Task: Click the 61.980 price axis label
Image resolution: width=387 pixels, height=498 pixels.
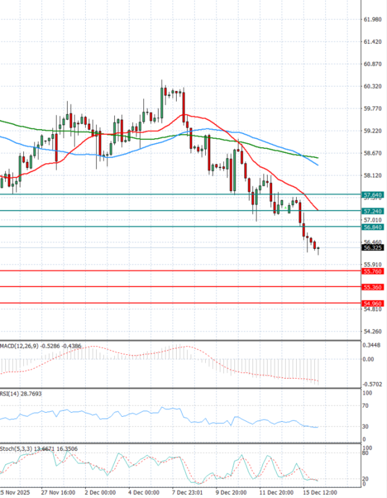Action: coord(373,19)
